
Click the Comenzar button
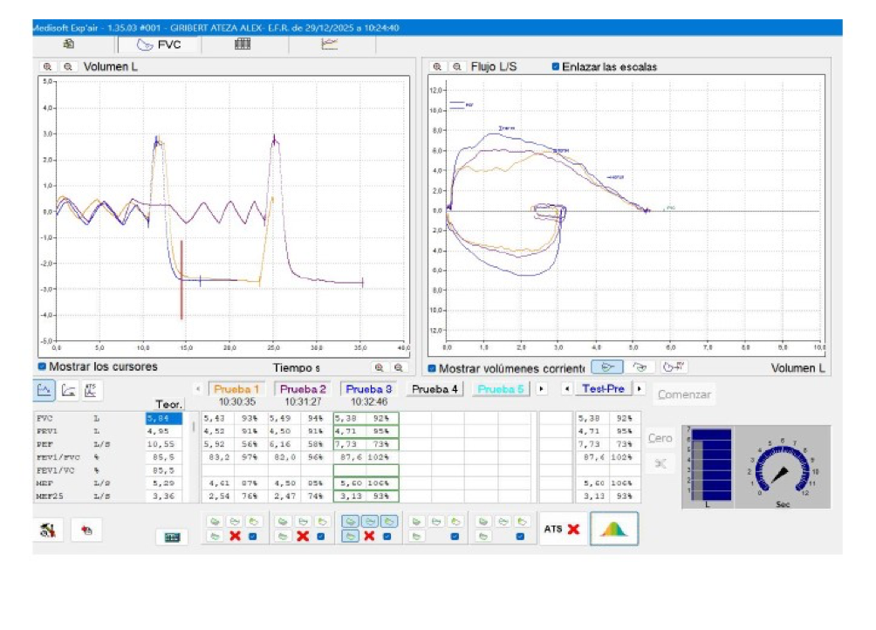click(x=686, y=394)
